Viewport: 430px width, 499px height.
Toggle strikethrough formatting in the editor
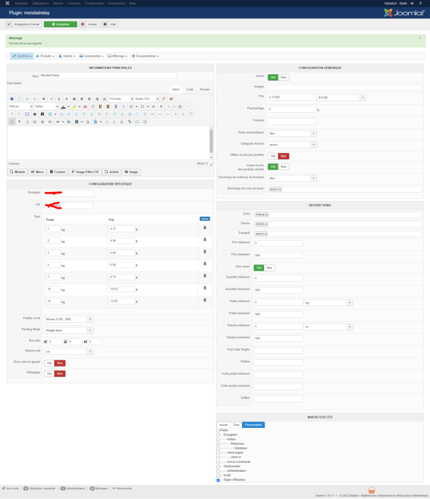(67, 99)
